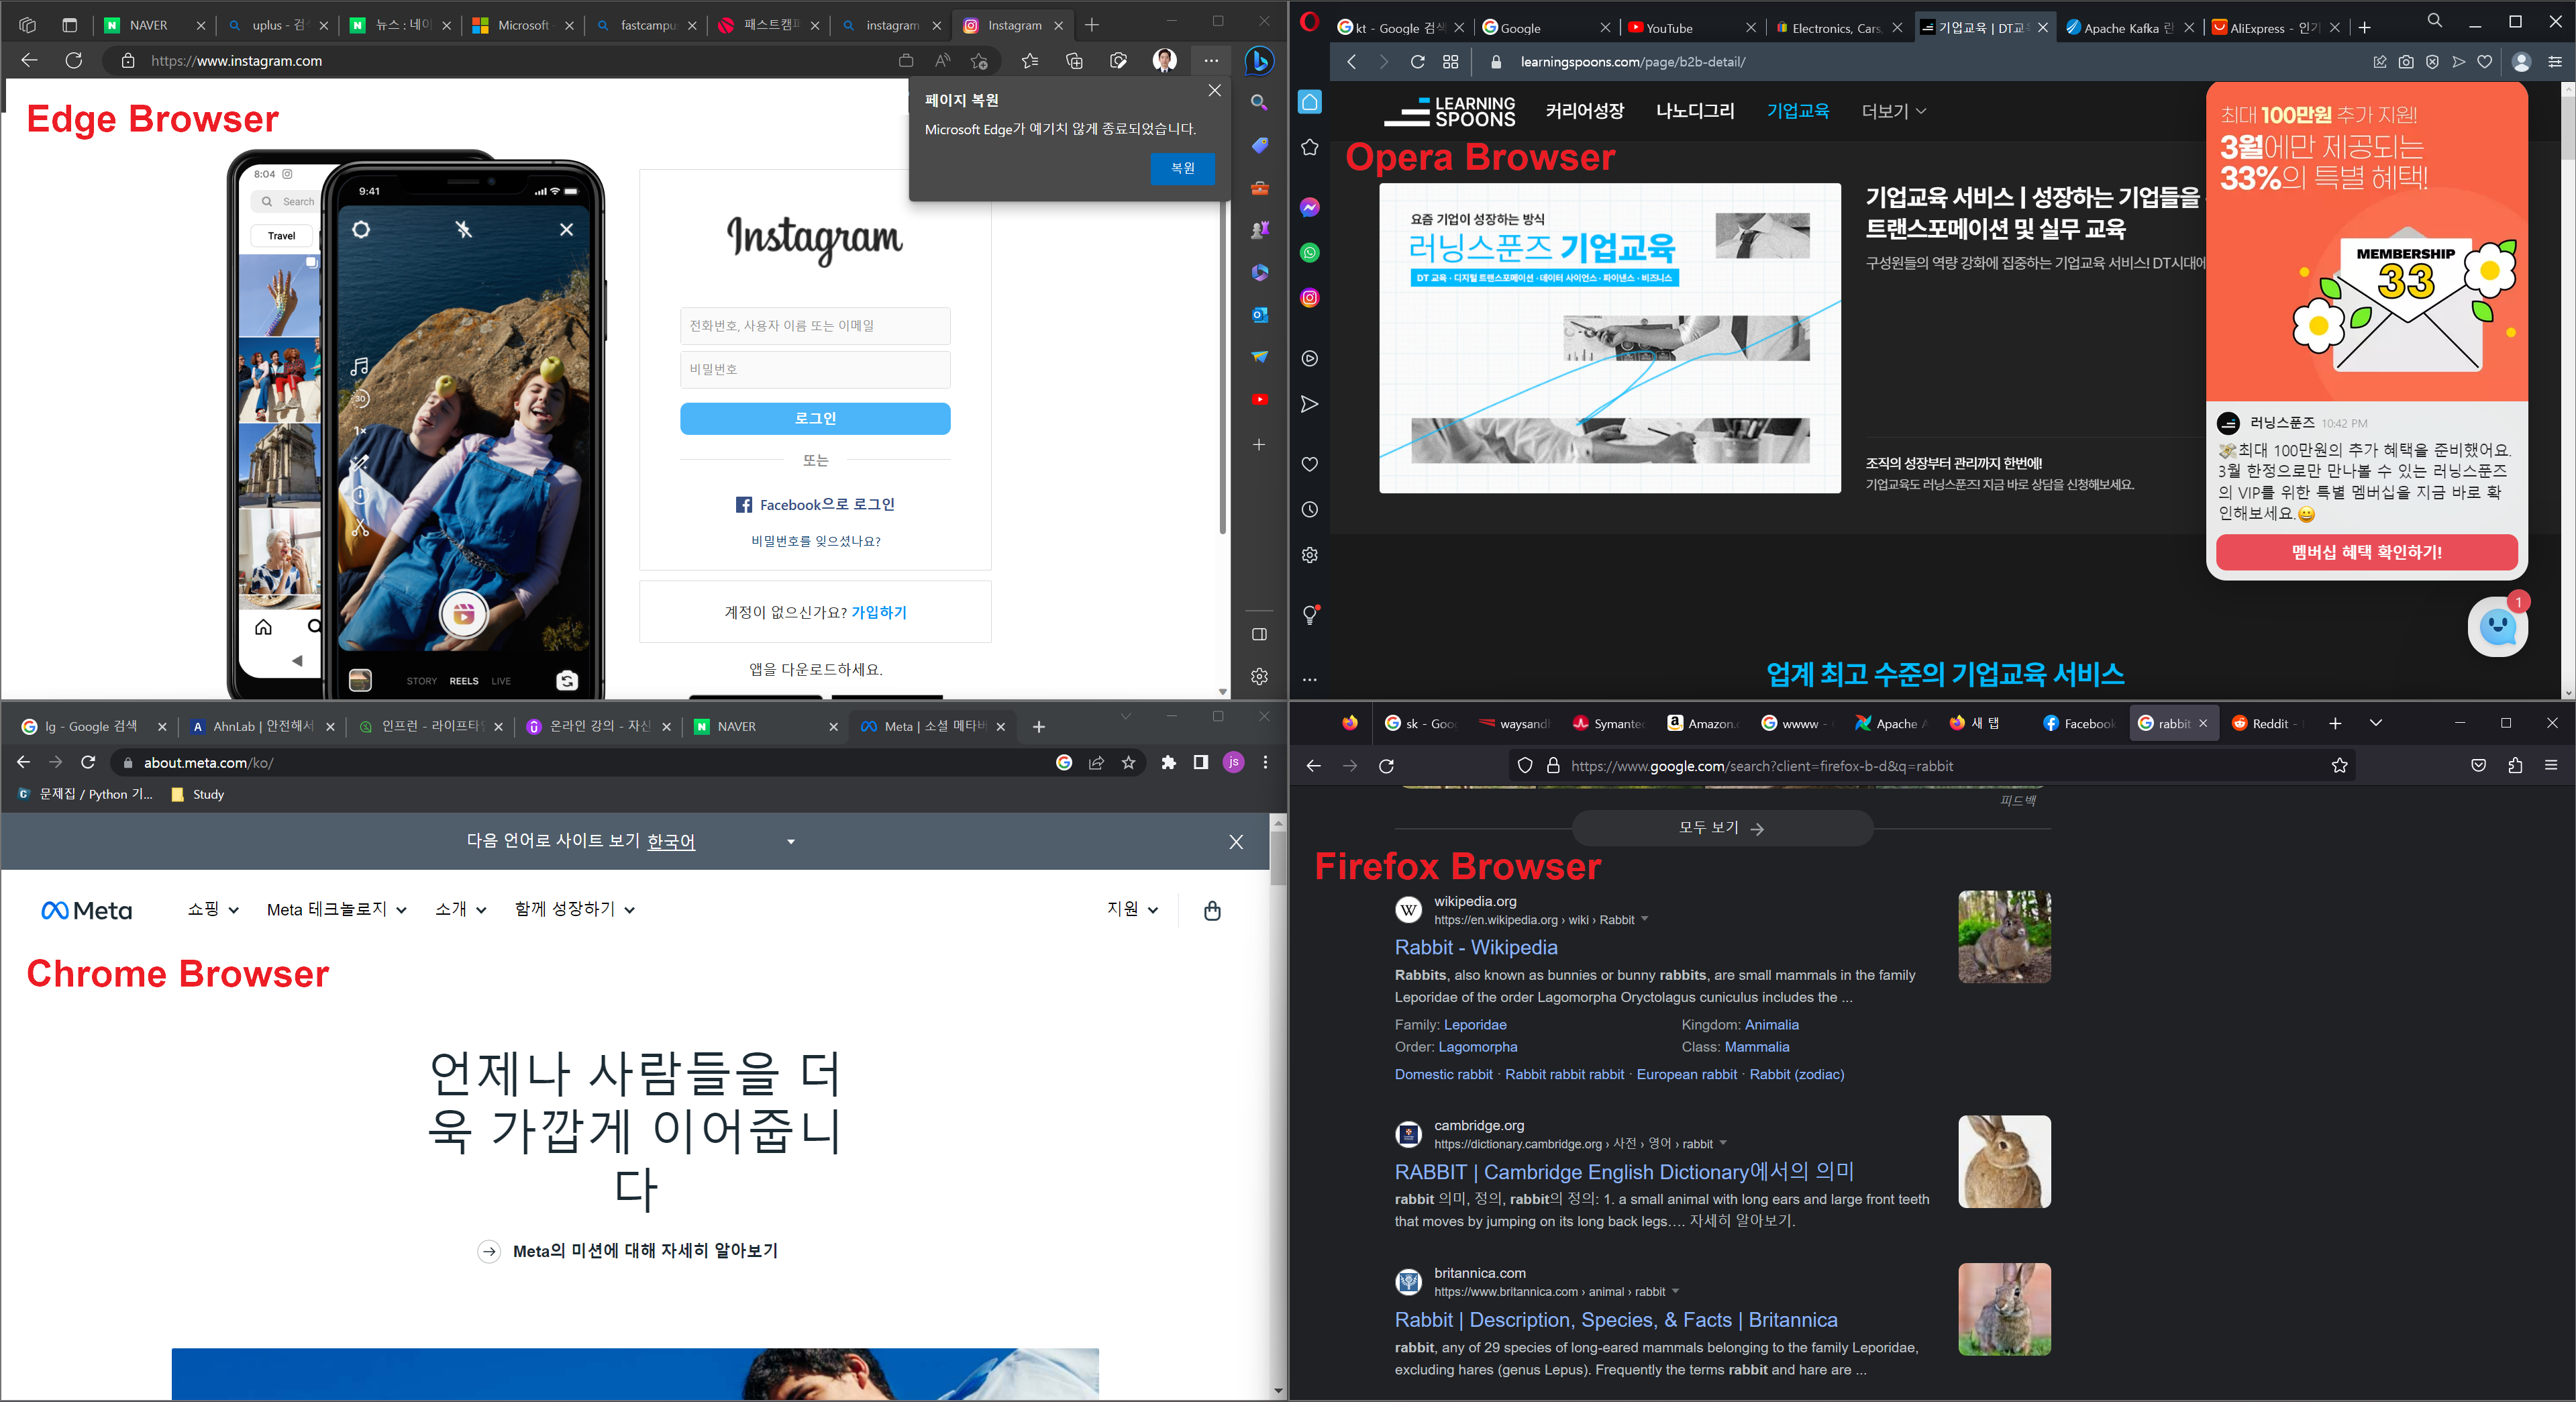Expand 지원 menu on Meta site

[1132, 909]
